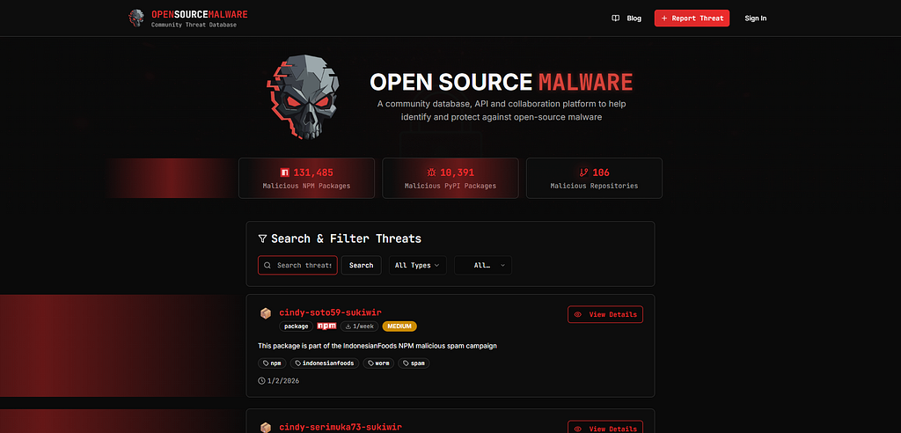The width and height of the screenshot is (901, 433).
Task: Click the skull logo in the header
Action: coord(136,18)
